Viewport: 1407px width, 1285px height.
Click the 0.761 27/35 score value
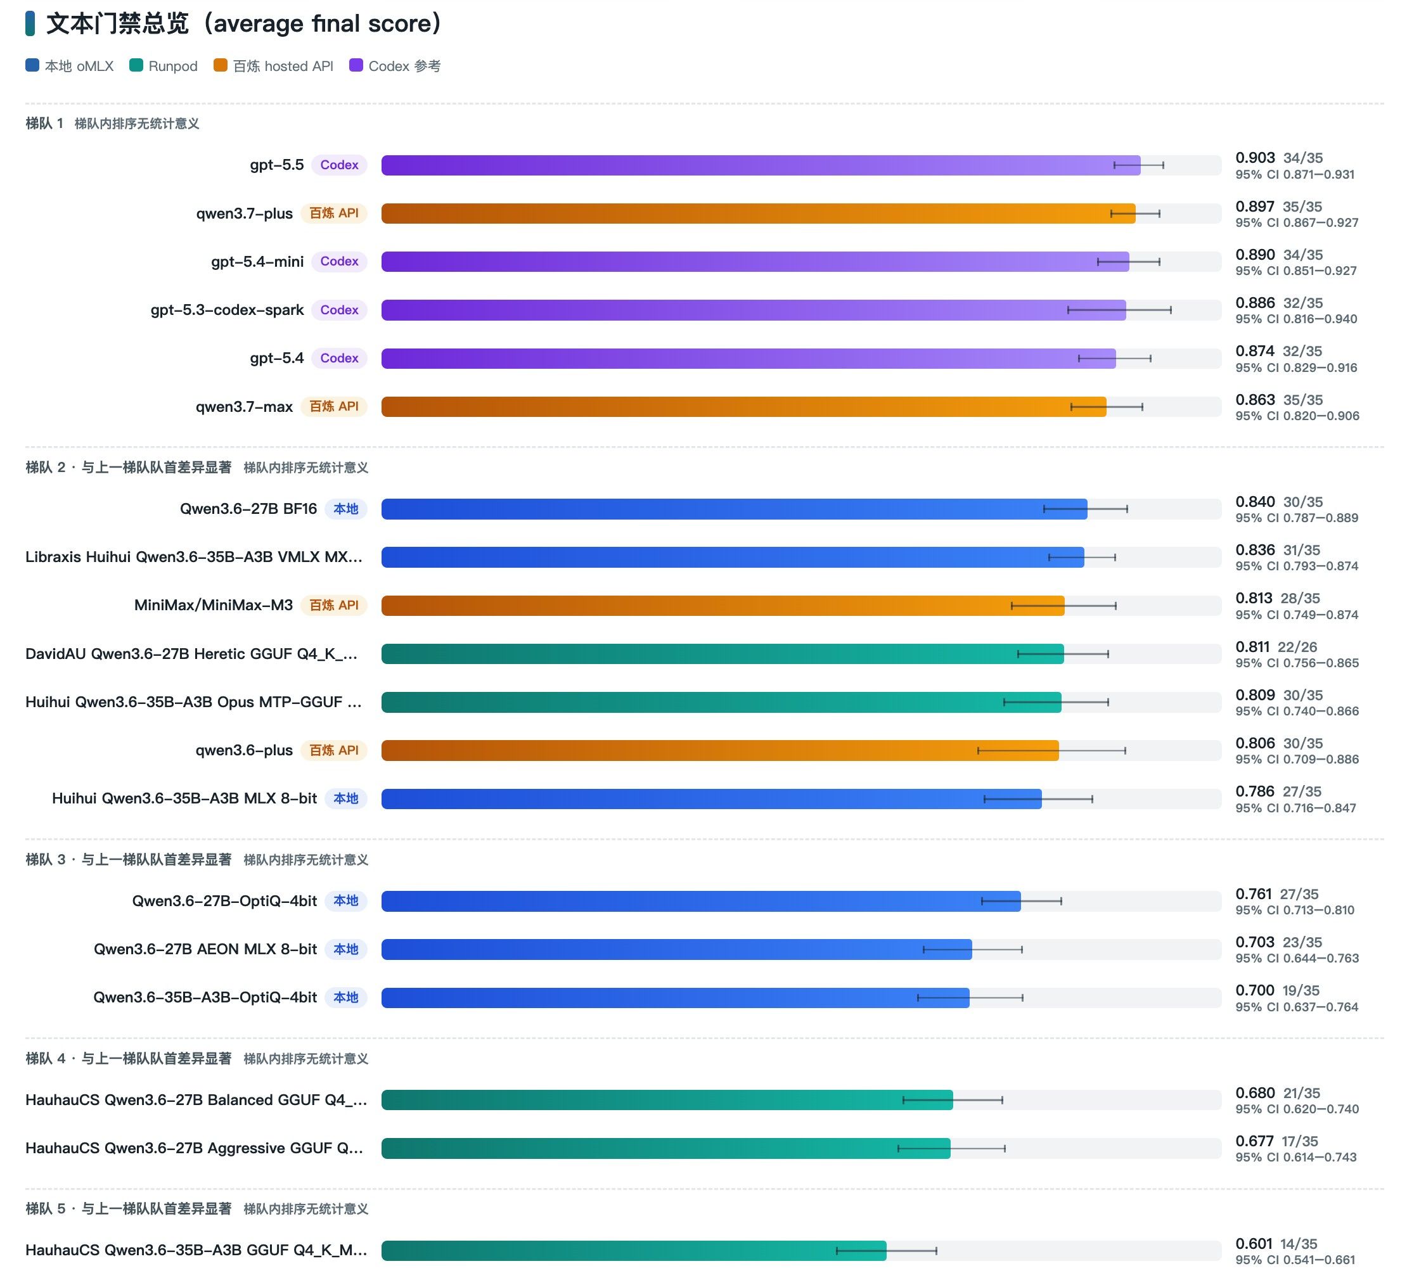click(1277, 893)
